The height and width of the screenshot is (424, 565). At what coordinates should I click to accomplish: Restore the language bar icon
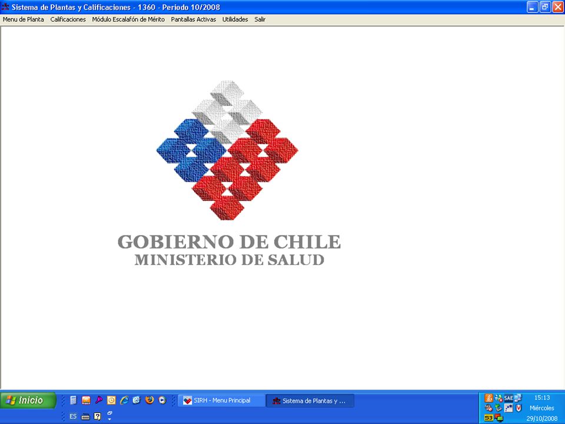110,413
